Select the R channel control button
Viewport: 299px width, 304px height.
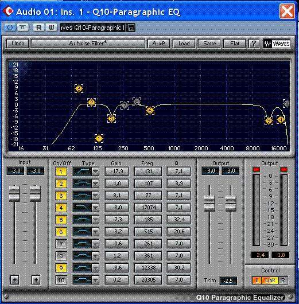coord(283,280)
